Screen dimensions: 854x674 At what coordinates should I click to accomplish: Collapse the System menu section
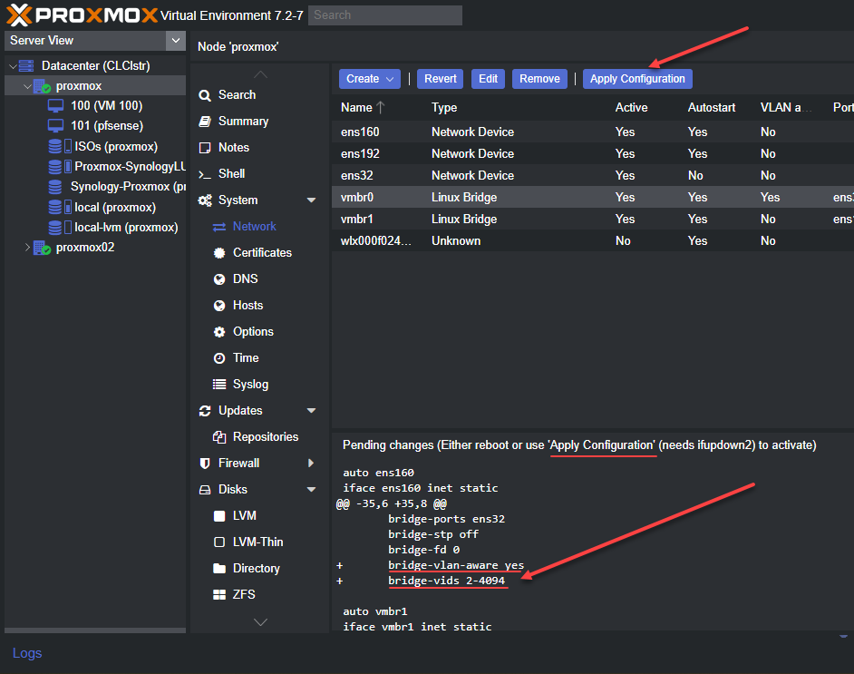(x=312, y=200)
